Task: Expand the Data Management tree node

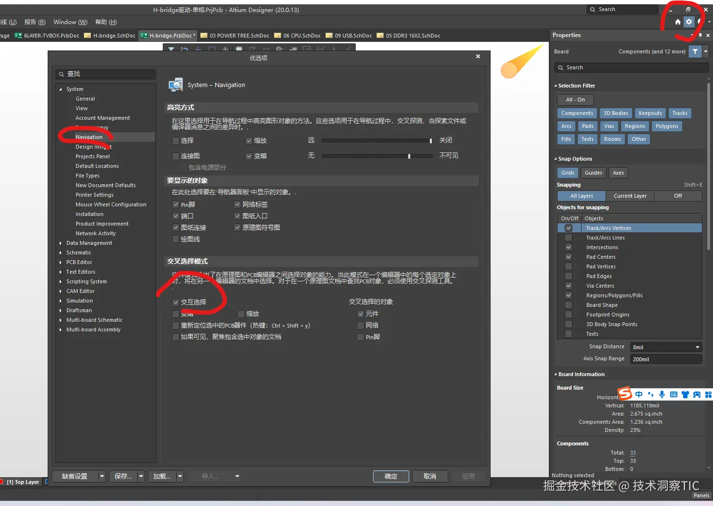Action: pyautogui.click(x=61, y=243)
